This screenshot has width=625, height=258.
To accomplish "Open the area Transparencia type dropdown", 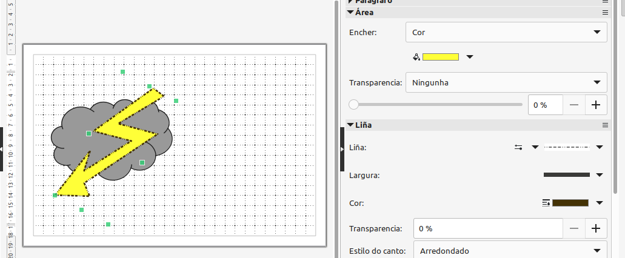I will click(506, 82).
